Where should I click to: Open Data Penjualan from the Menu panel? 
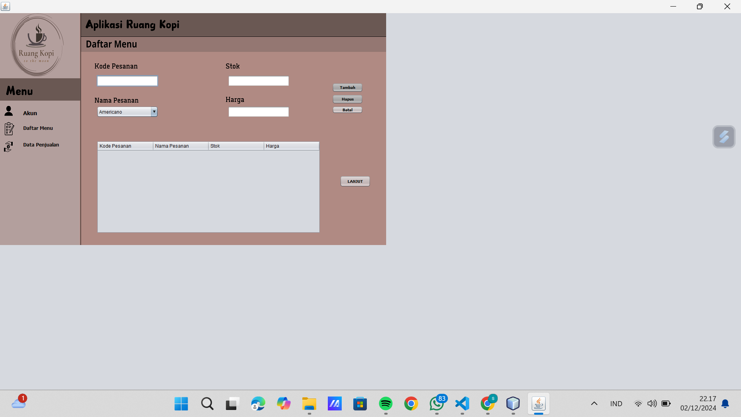[x=41, y=145]
